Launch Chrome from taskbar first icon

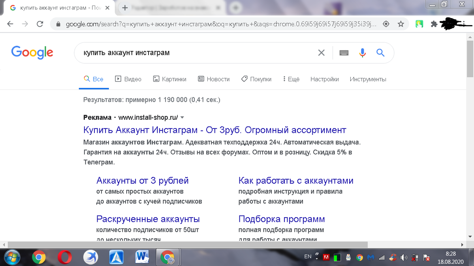[39, 258]
